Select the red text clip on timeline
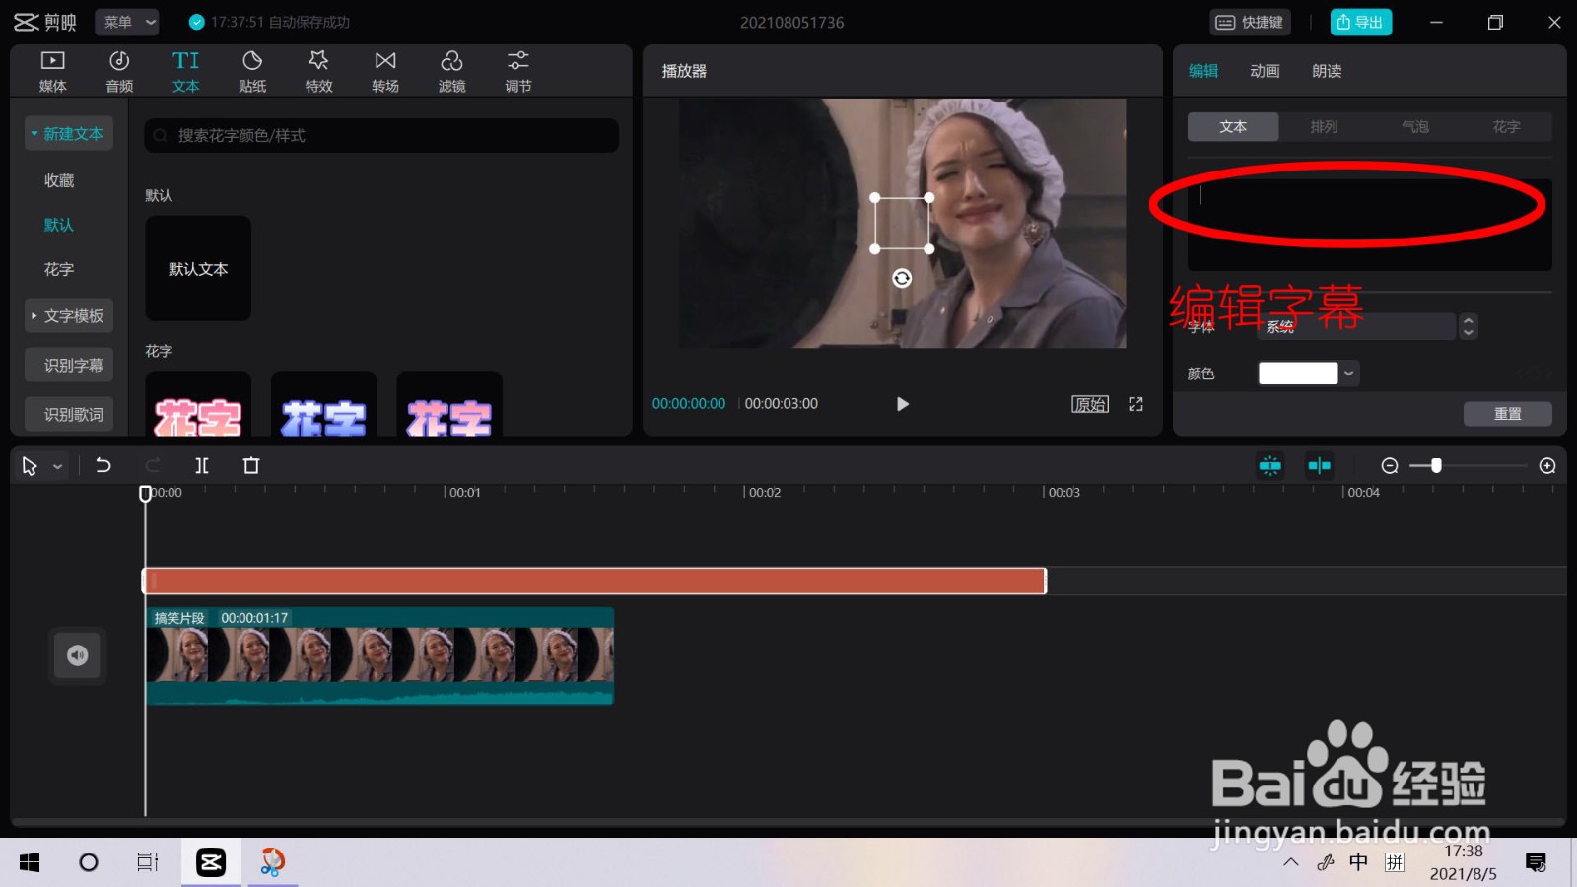 tap(594, 581)
